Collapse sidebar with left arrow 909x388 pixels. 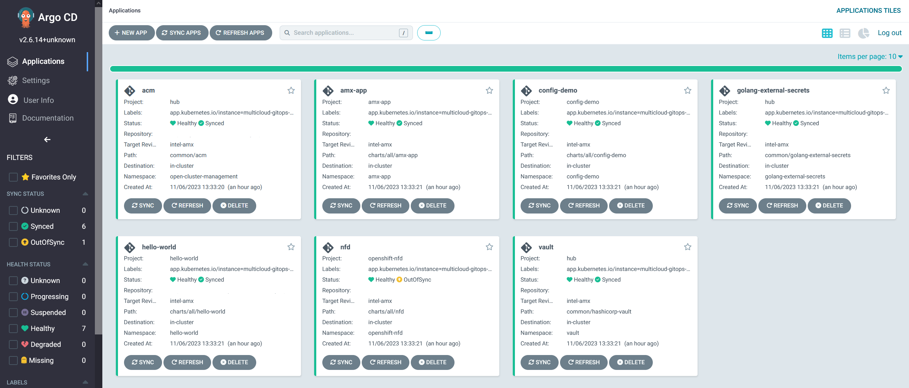point(47,139)
